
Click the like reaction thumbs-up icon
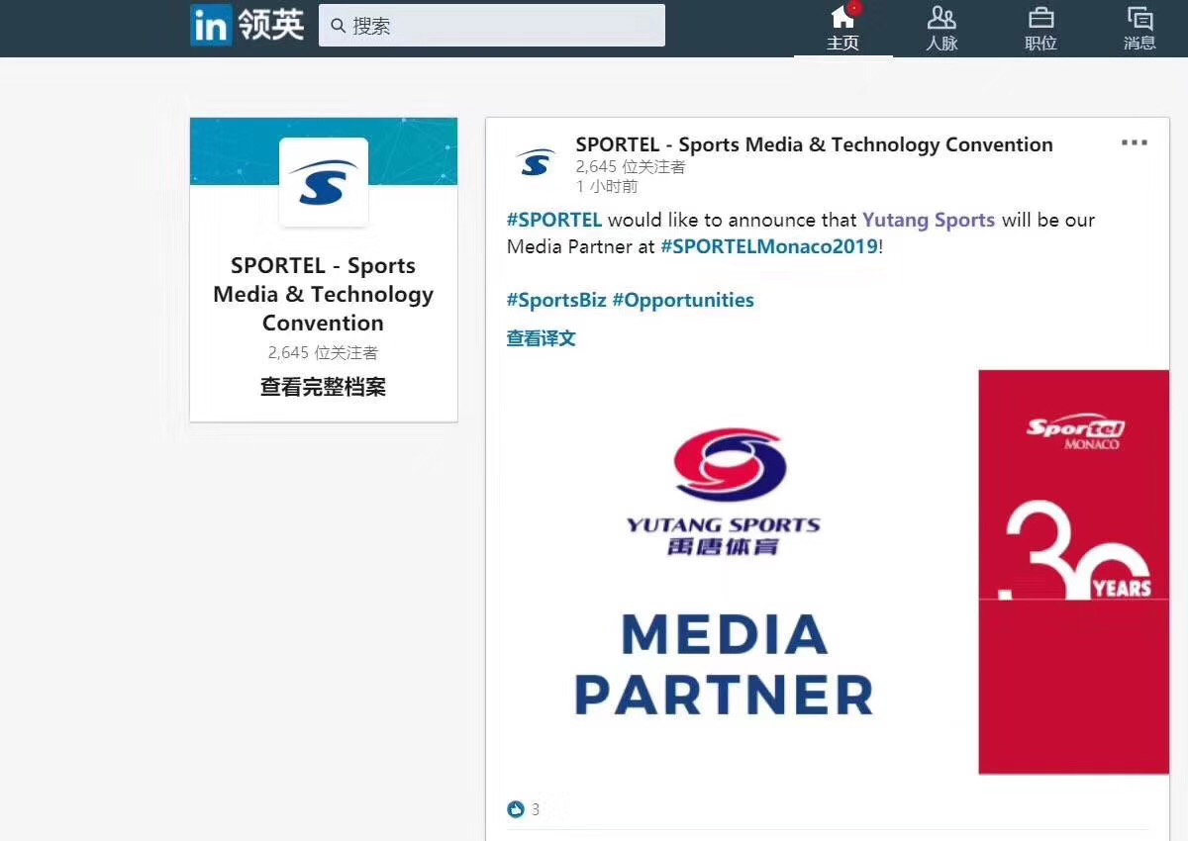[516, 809]
